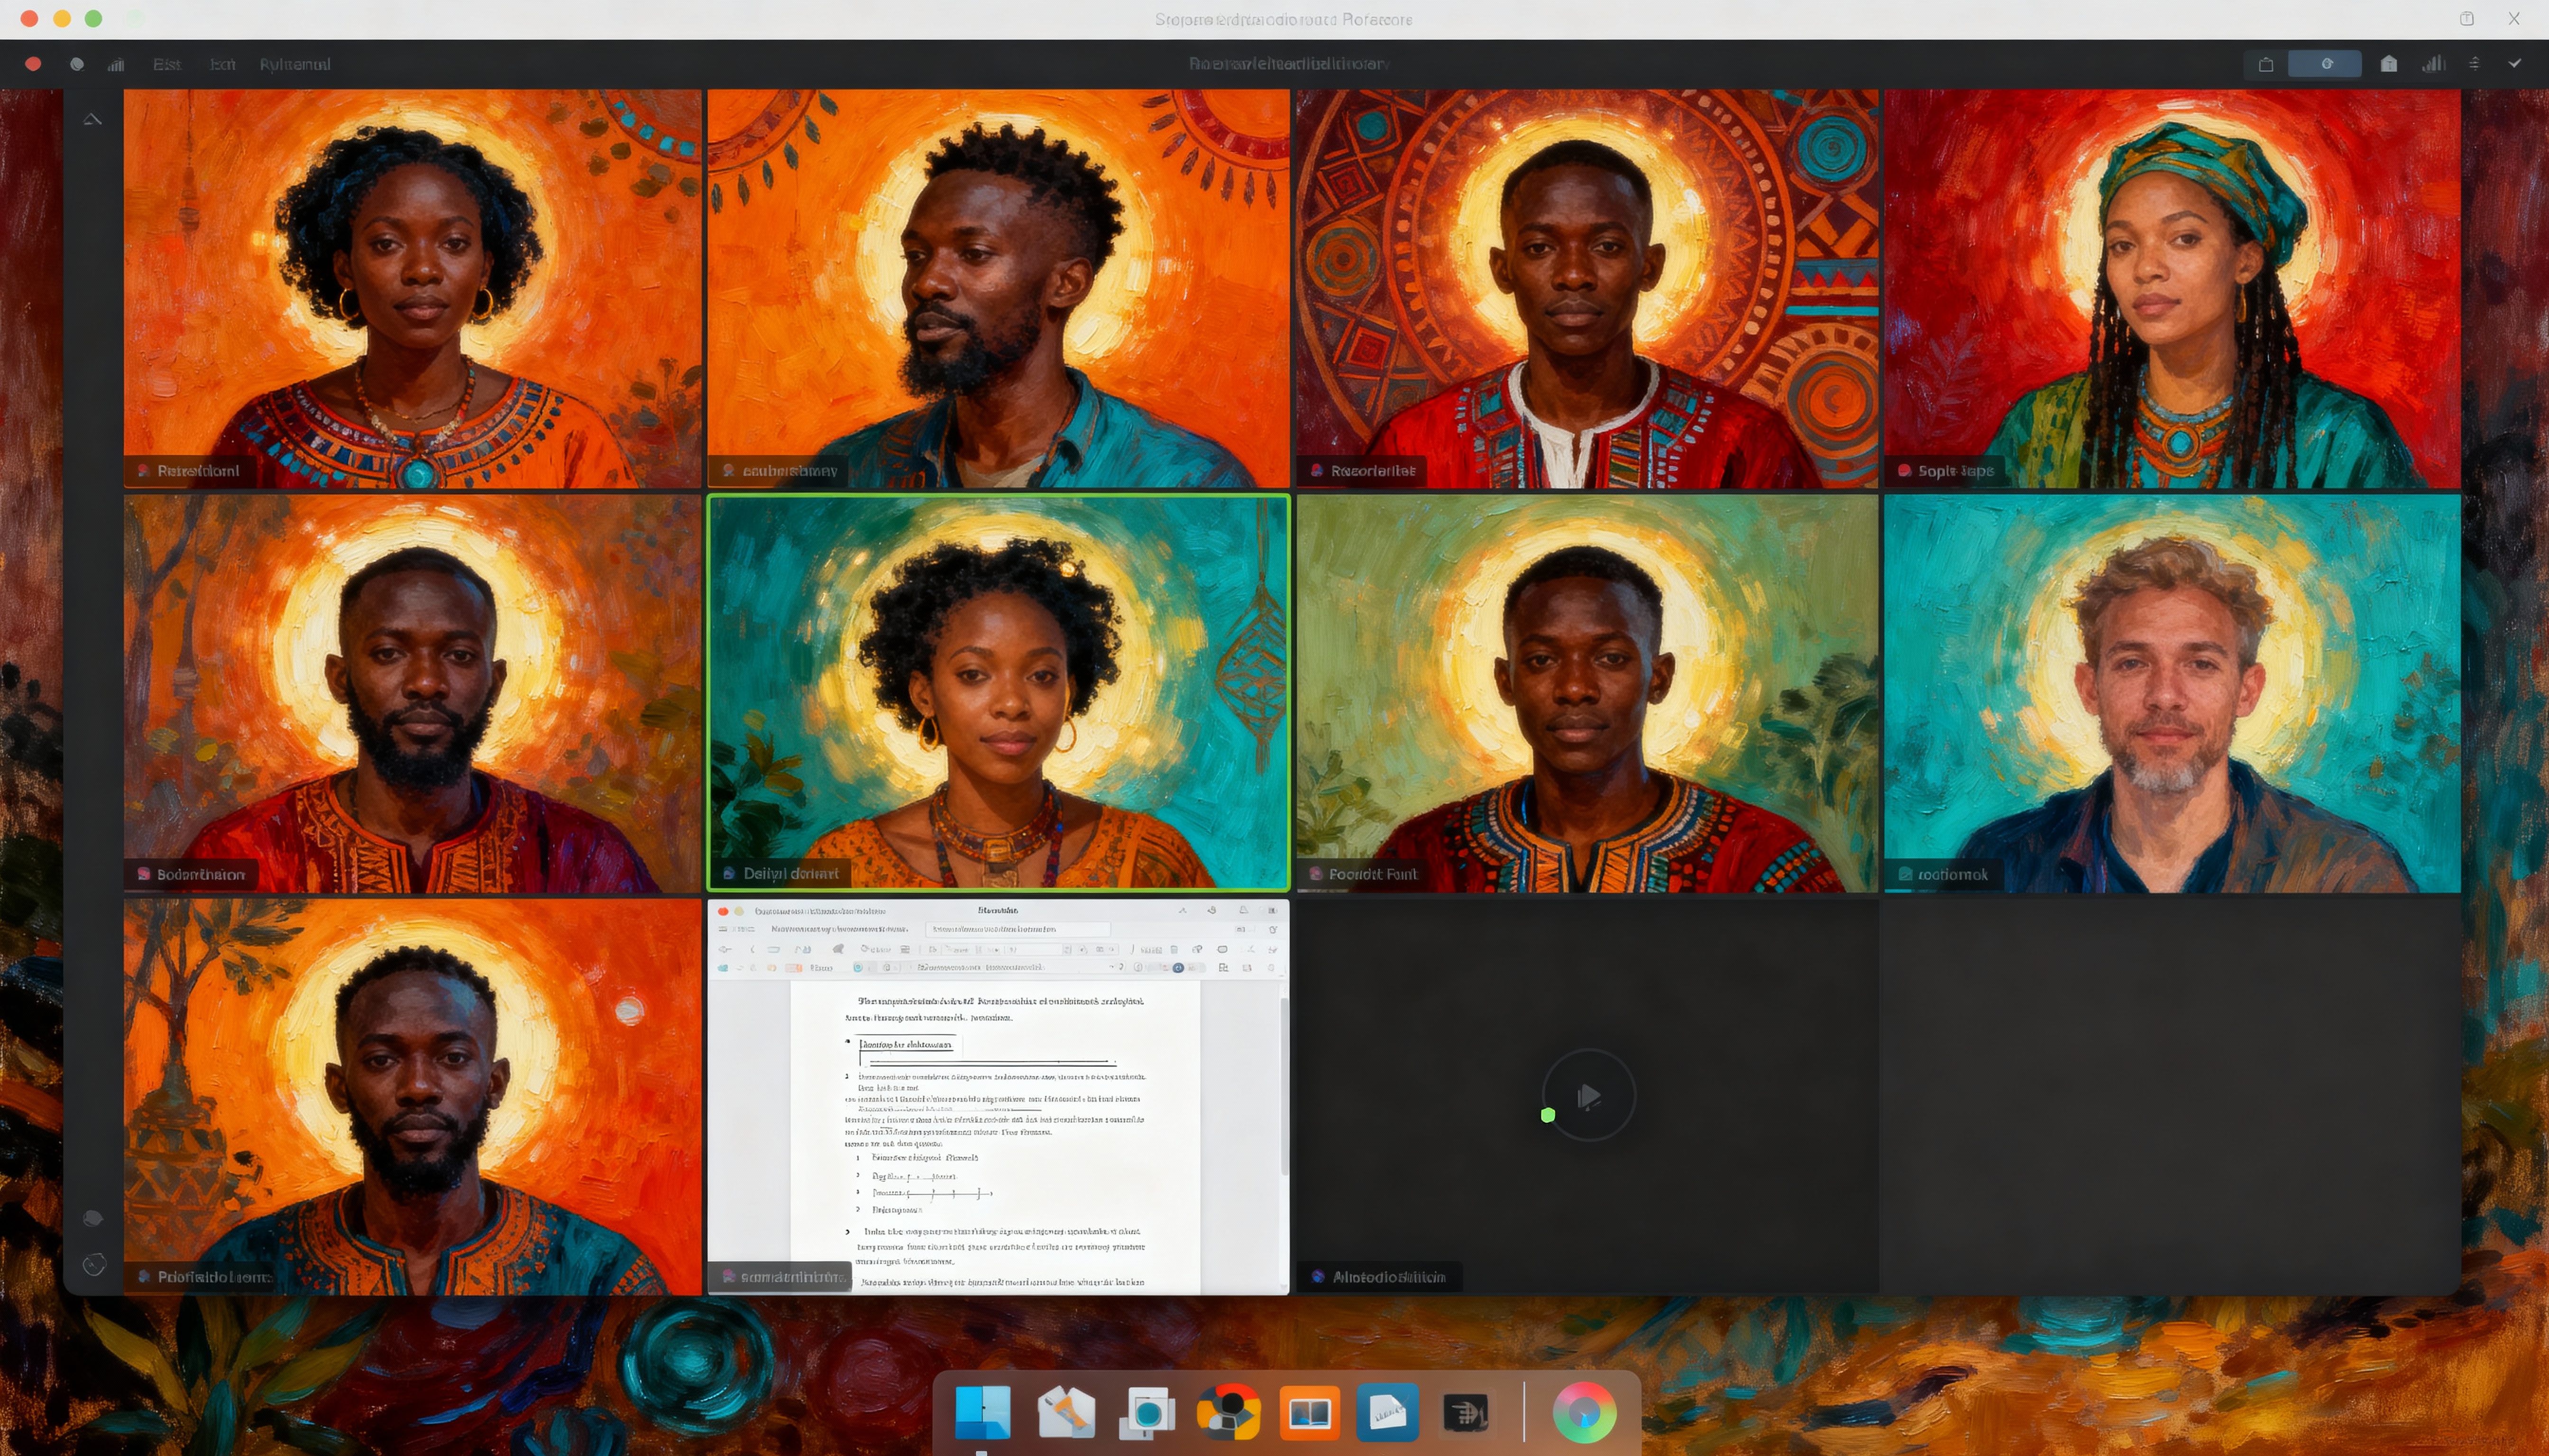This screenshot has width=2549, height=1456.
Task: Open the Rylnemul menu
Action: [294, 64]
